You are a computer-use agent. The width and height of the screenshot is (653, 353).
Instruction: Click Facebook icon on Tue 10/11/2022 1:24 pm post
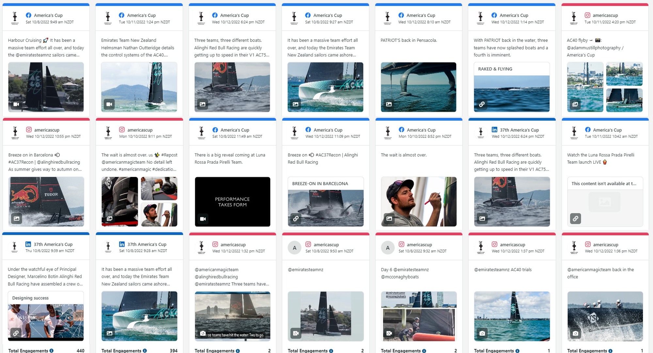tap(121, 15)
